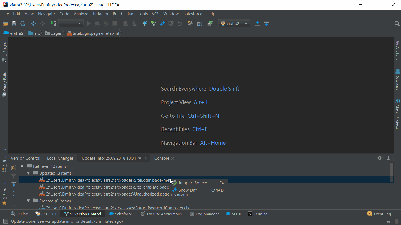Collapse the Updated (3 items) node
Image resolution: width=401 pixels, height=225 pixels.
pos(28,173)
